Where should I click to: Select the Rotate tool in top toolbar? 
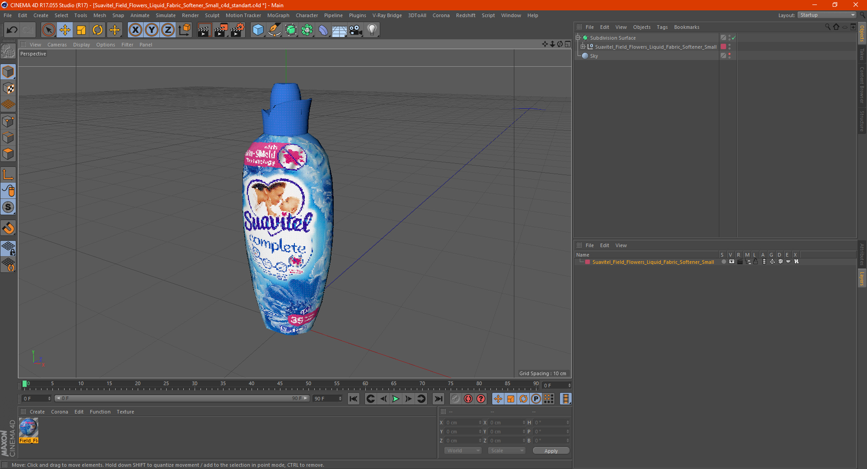pos(98,30)
